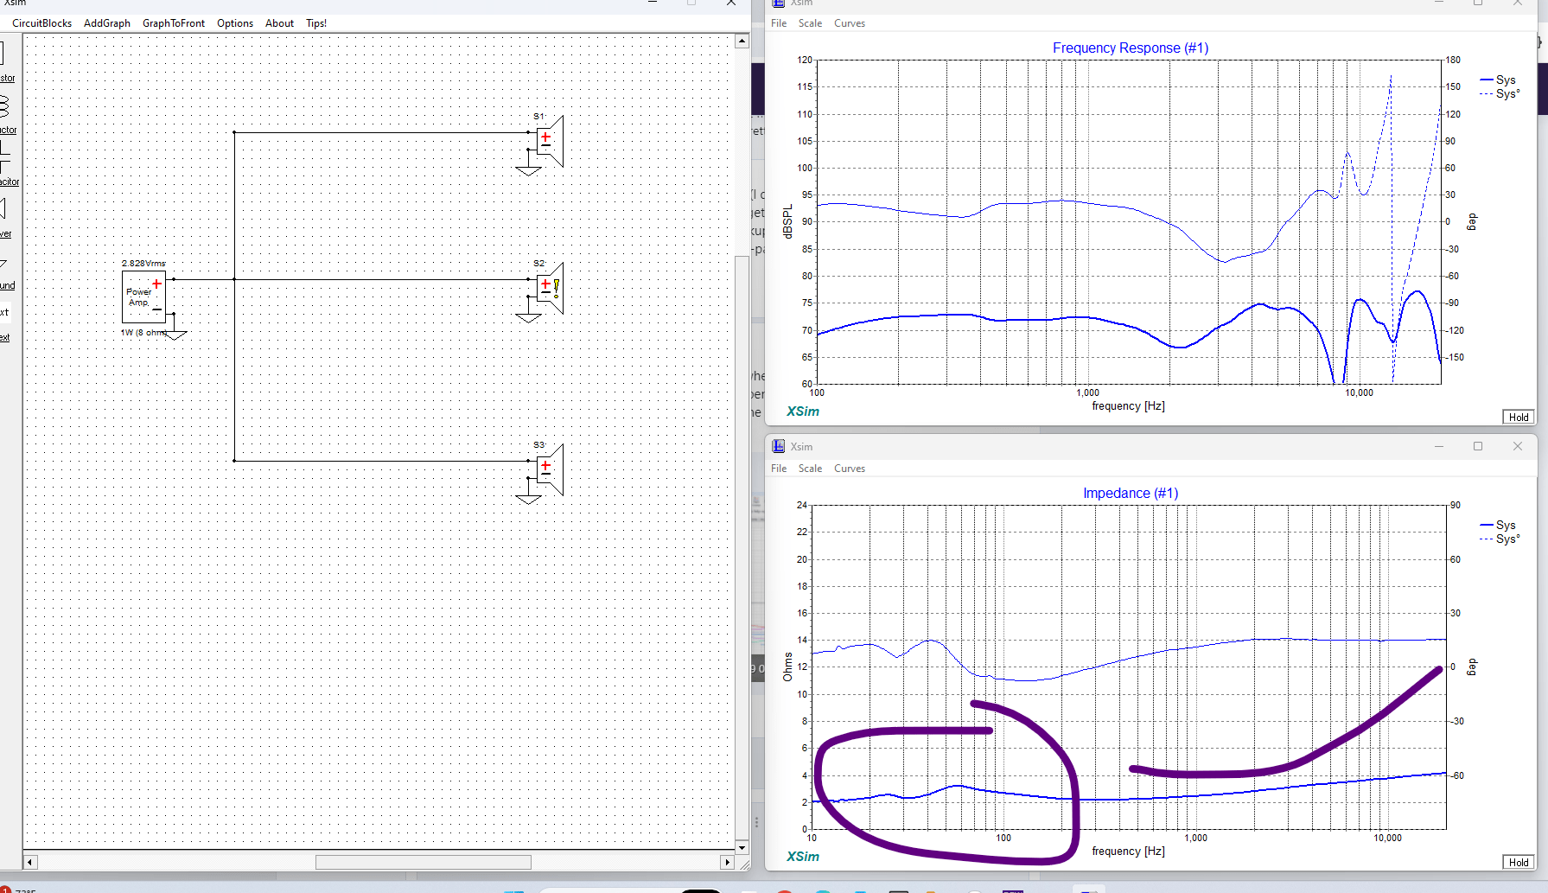Viewport: 1548px width, 893px height.
Task: Click the Sys legend entry in Frequency Response
Action: pyautogui.click(x=1498, y=80)
